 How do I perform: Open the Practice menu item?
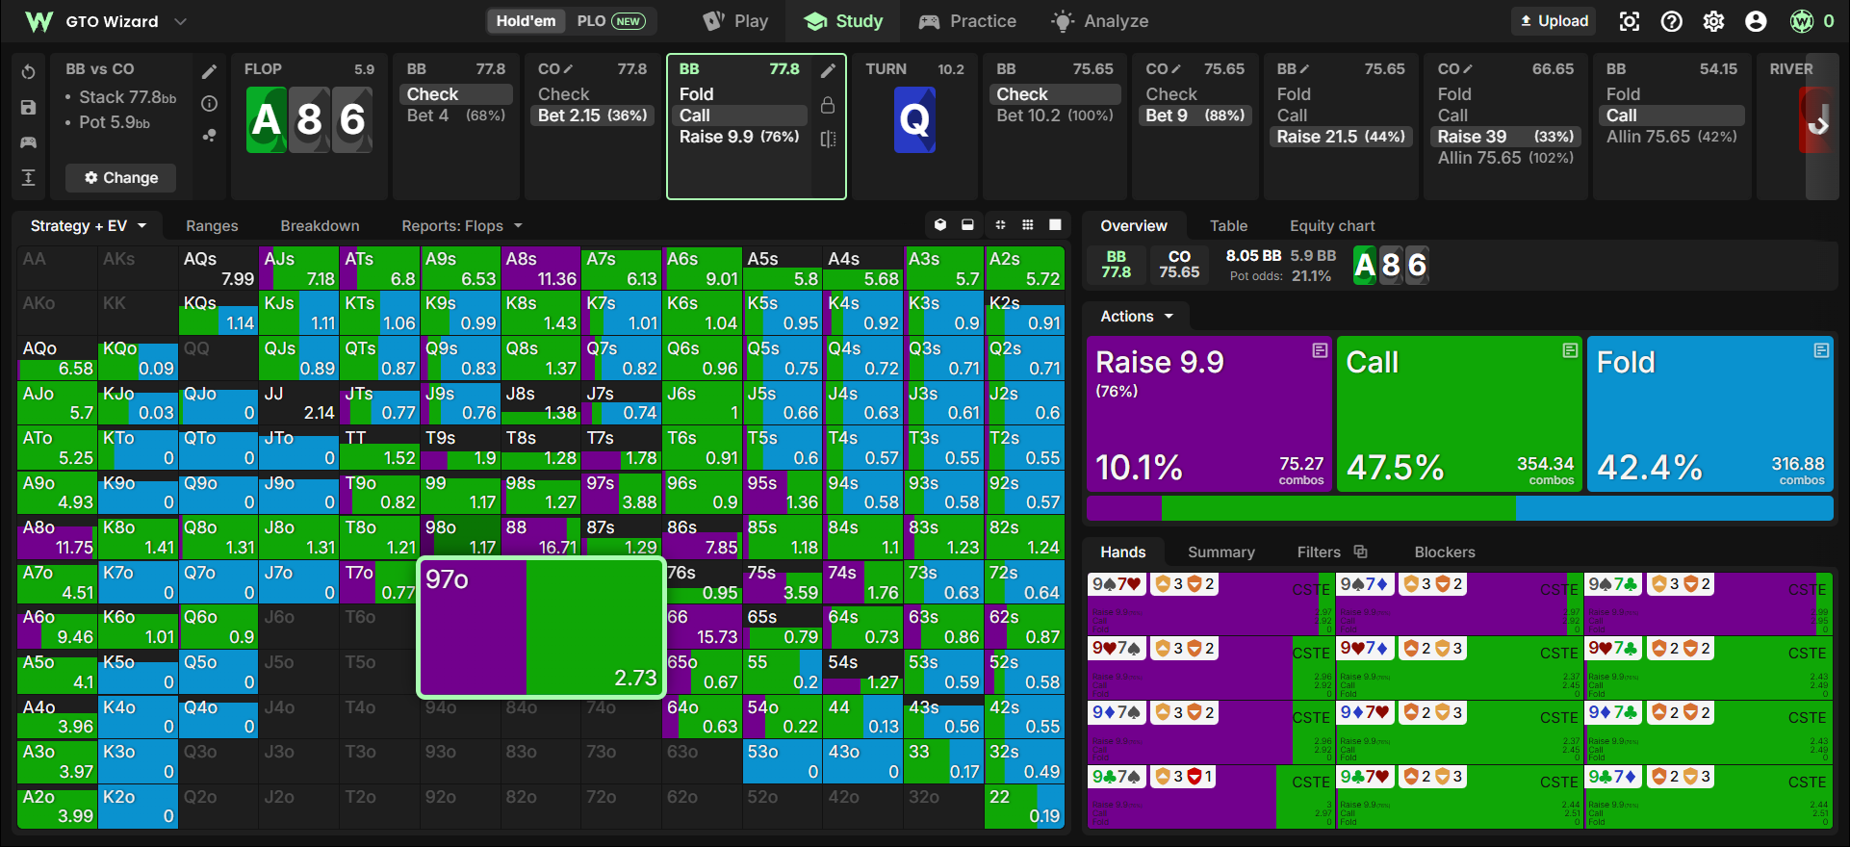[x=967, y=21]
